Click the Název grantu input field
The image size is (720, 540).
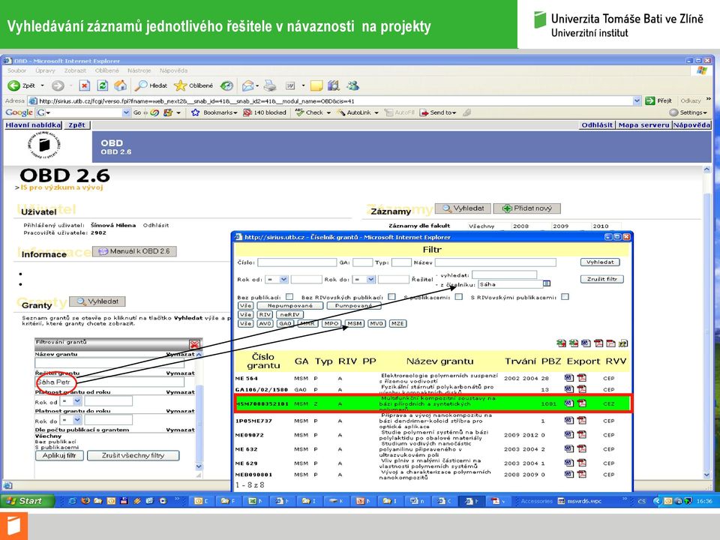(109, 363)
